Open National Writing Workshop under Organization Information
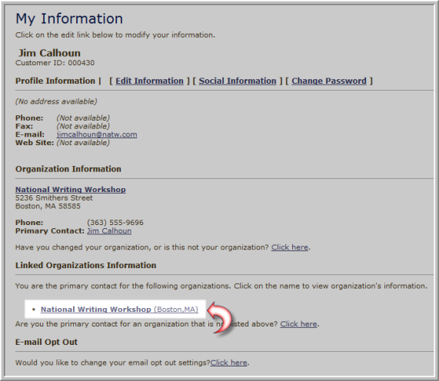 71,190
